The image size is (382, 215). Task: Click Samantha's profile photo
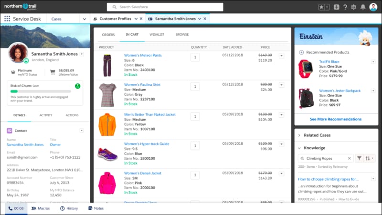coord(18,53)
